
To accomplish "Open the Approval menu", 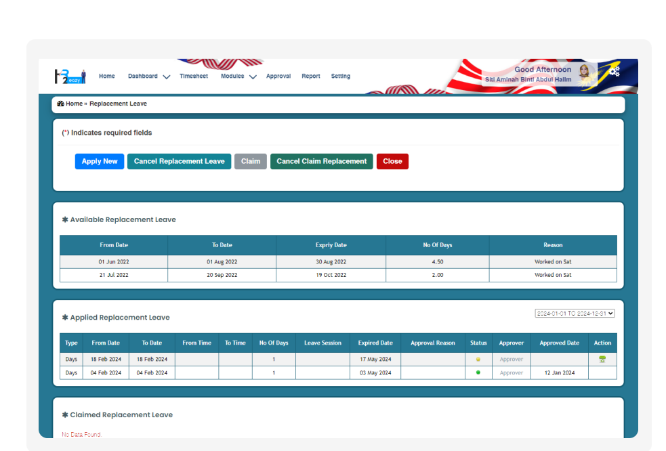I will click(x=278, y=76).
